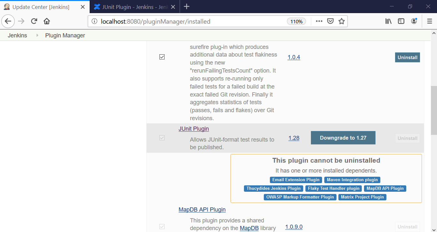Open the Firefox account icon
437x232 pixels.
point(414,21)
